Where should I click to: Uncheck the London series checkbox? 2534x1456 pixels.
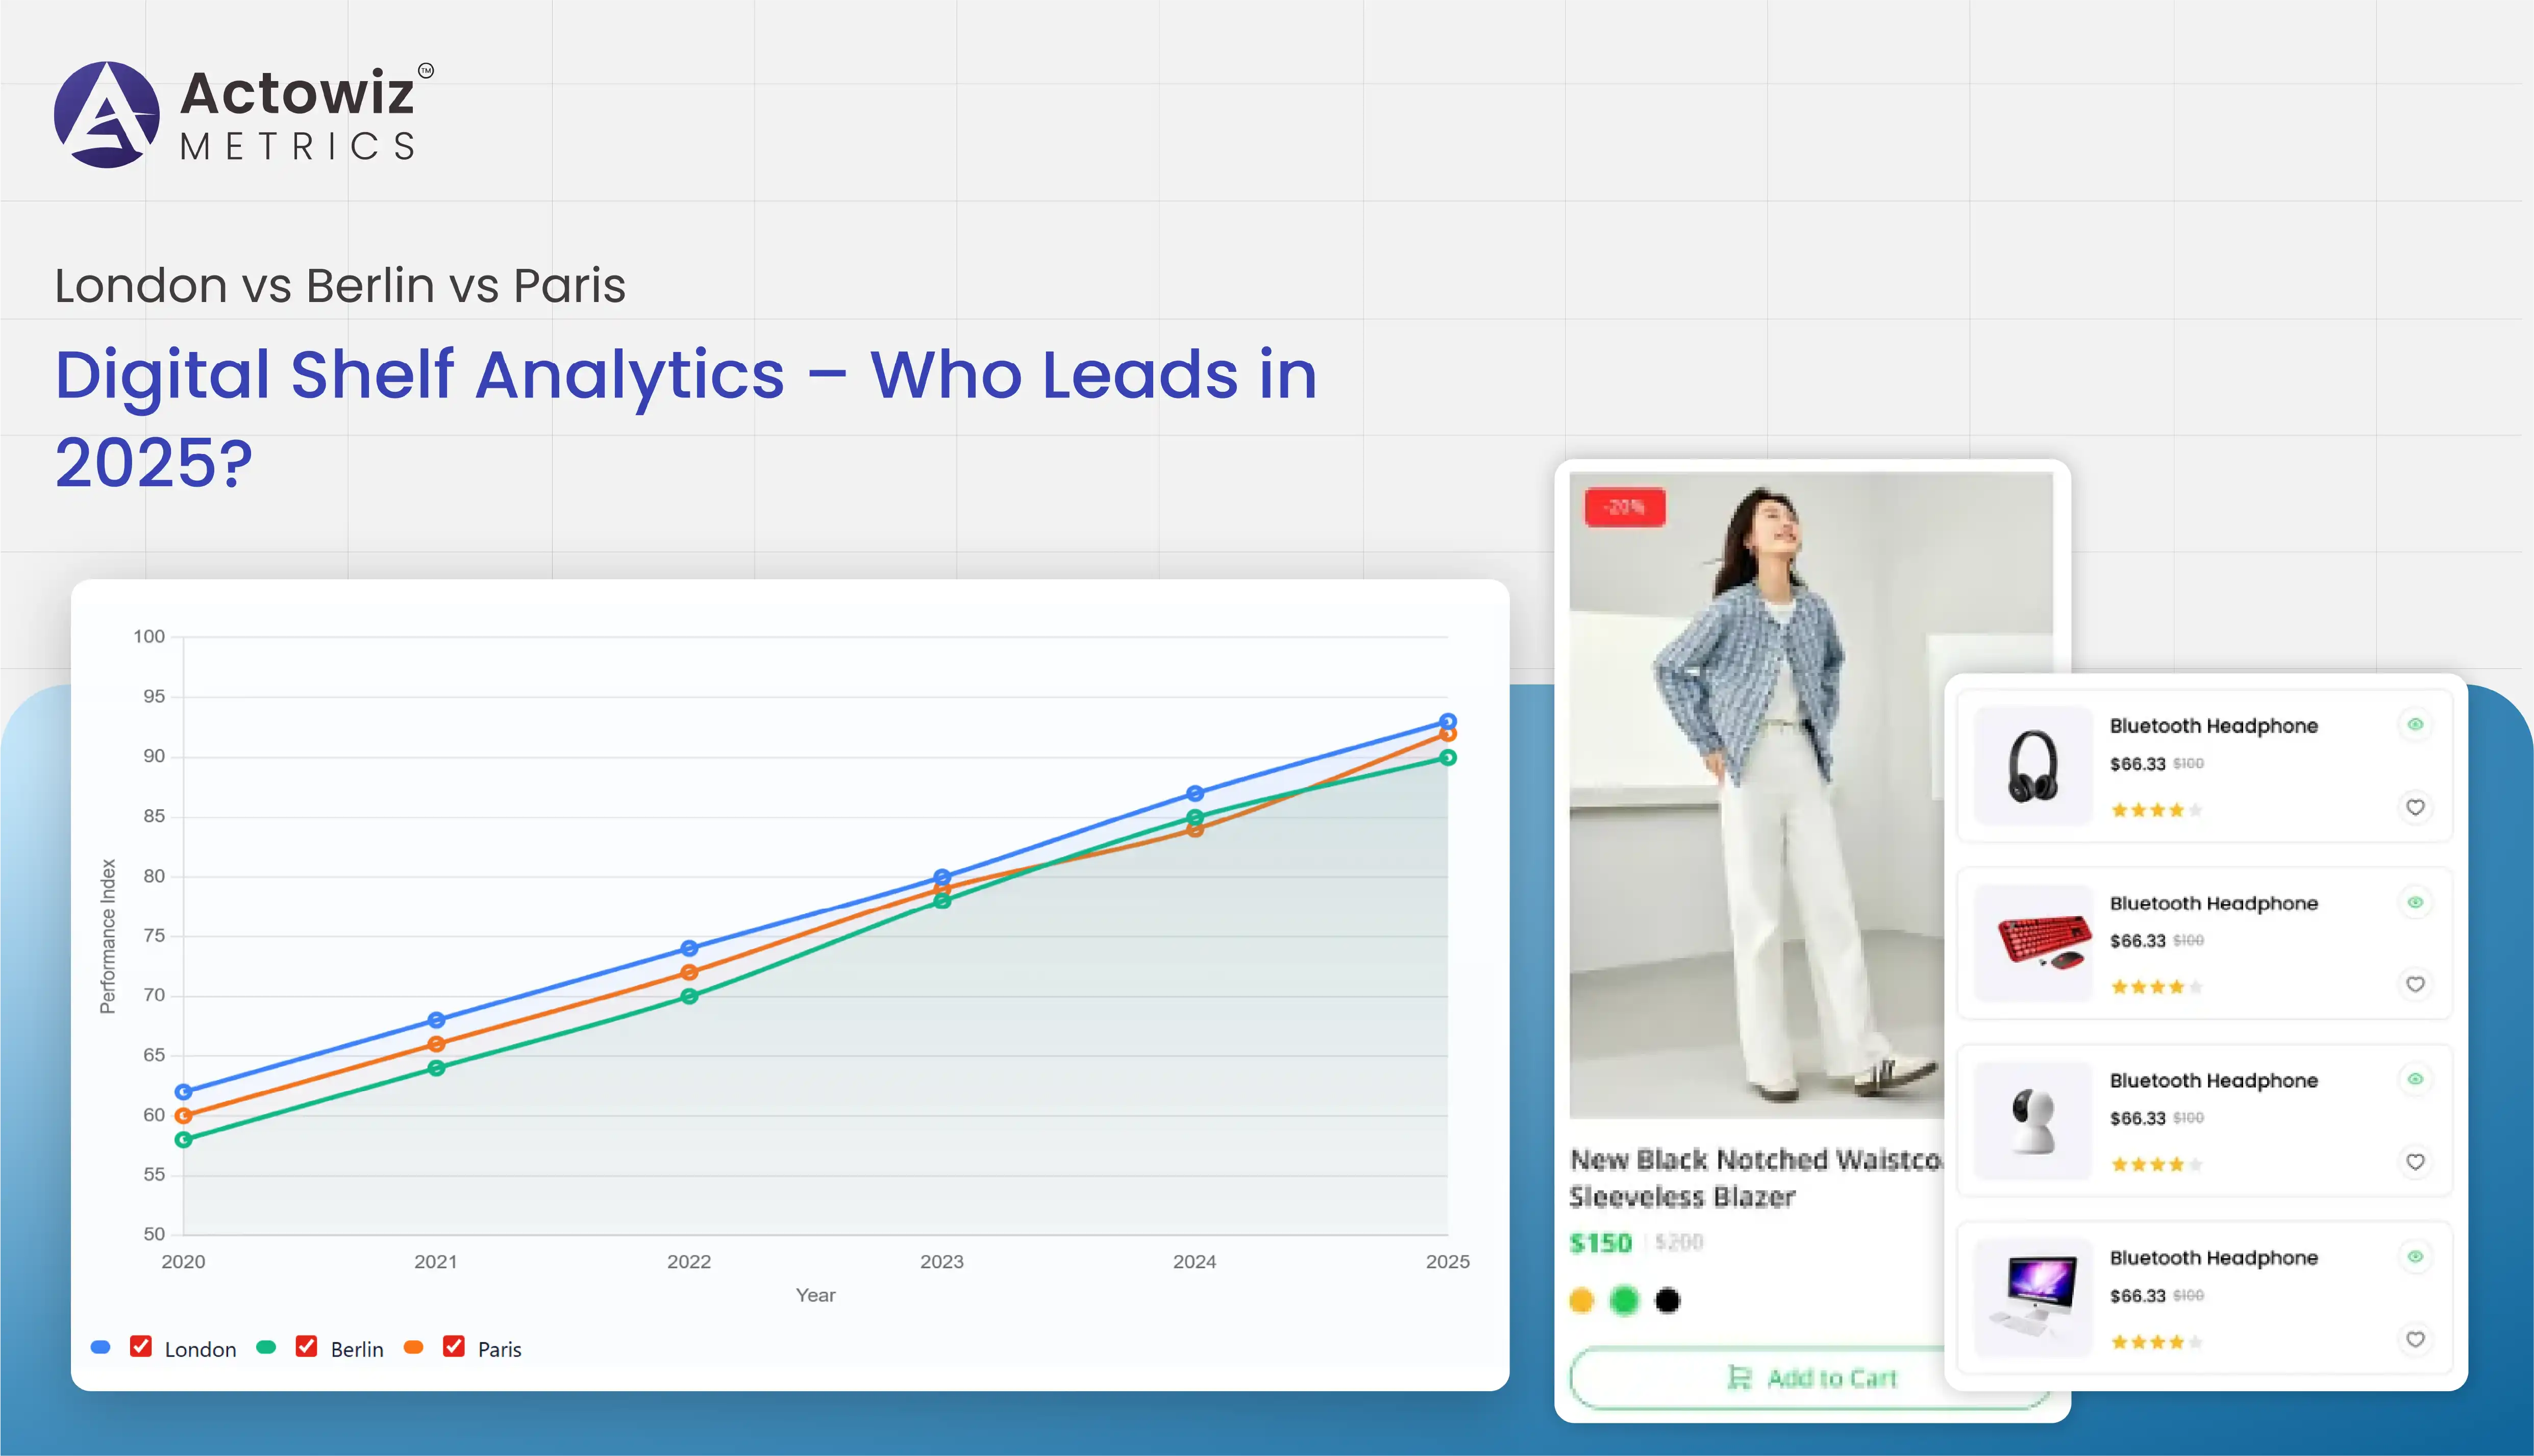(x=141, y=1347)
